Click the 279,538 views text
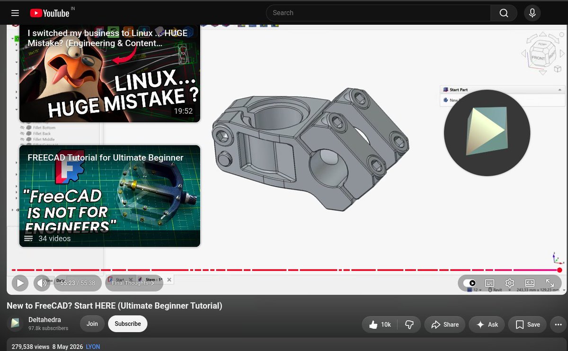The image size is (568, 351). (x=31, y=347)
